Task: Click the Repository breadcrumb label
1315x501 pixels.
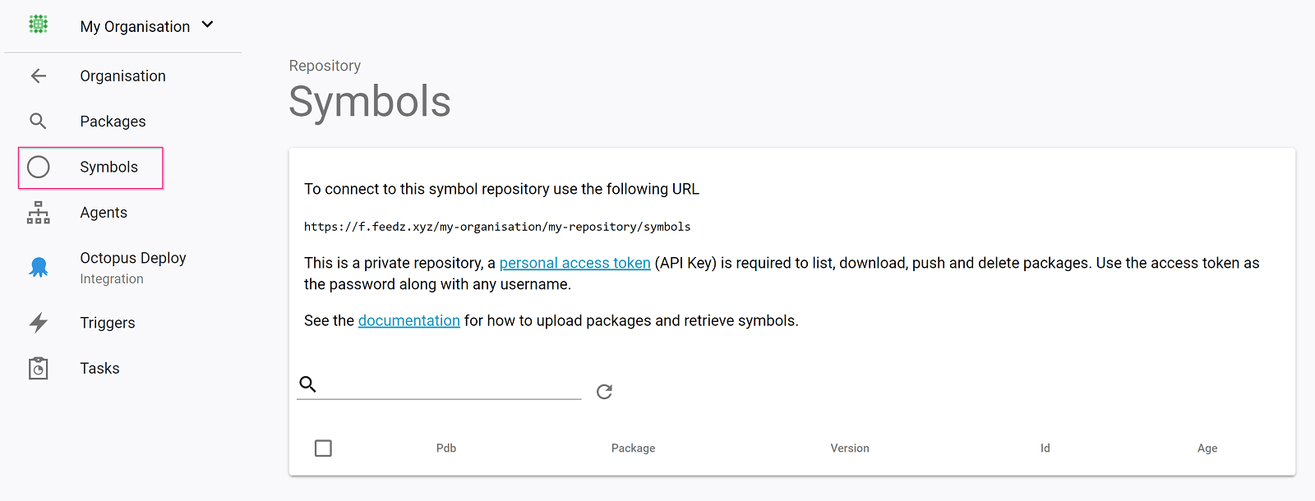Action: tap(325, 66)
